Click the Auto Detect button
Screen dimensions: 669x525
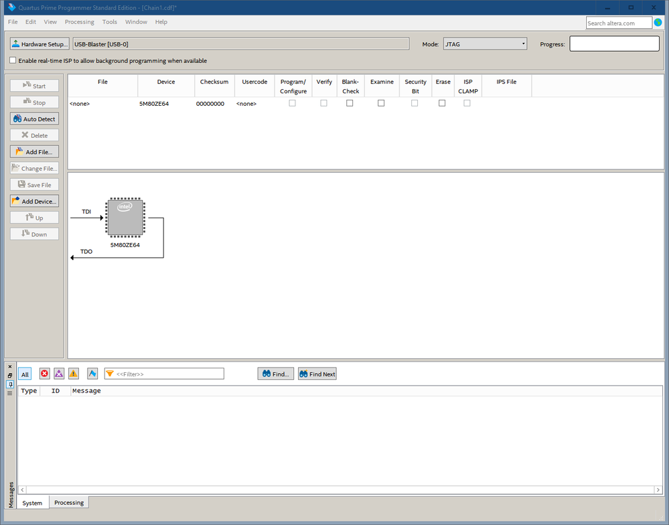[35, 119]
